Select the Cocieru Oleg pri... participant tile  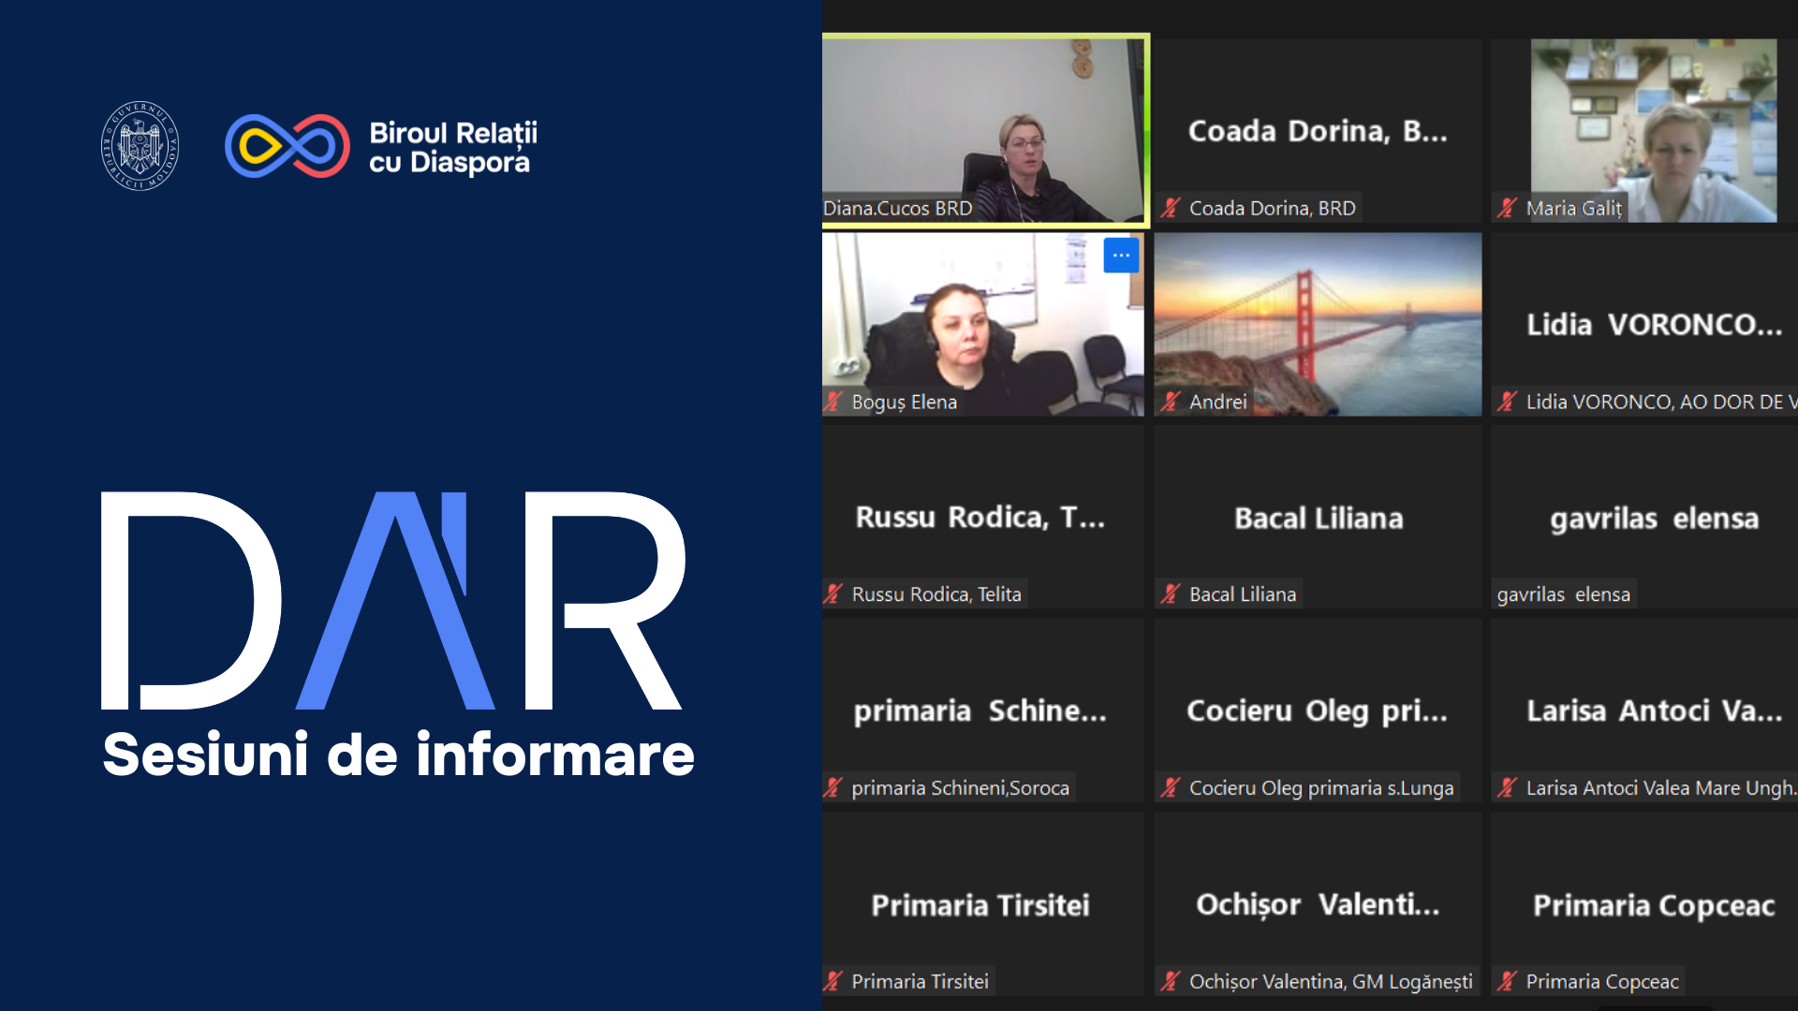(x=1318, y=711)
